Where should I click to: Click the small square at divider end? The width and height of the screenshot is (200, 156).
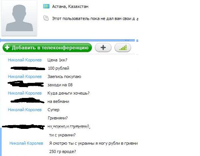137,41
